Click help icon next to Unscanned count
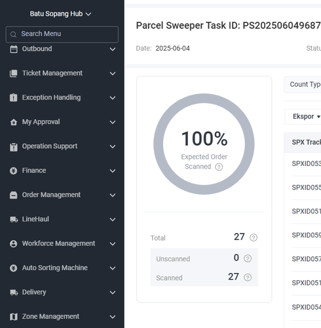321x328 pixels. point(248,258)
